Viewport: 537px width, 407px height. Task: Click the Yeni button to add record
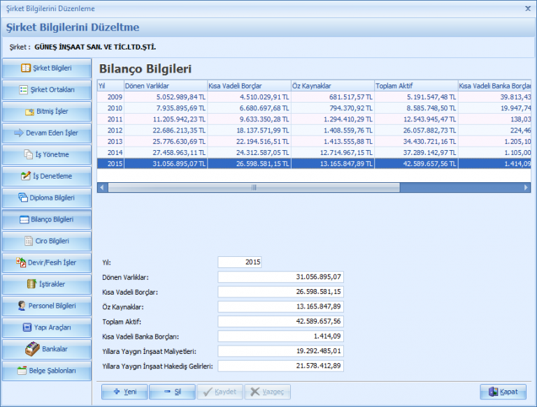pyautogui.click(x=124, y=392)
